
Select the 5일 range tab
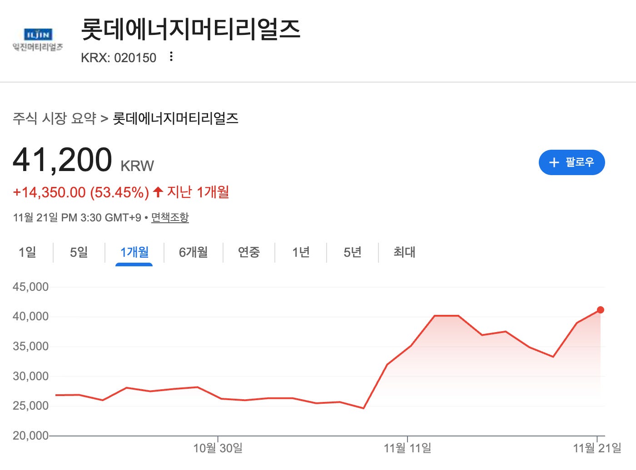tap(79, 252)
